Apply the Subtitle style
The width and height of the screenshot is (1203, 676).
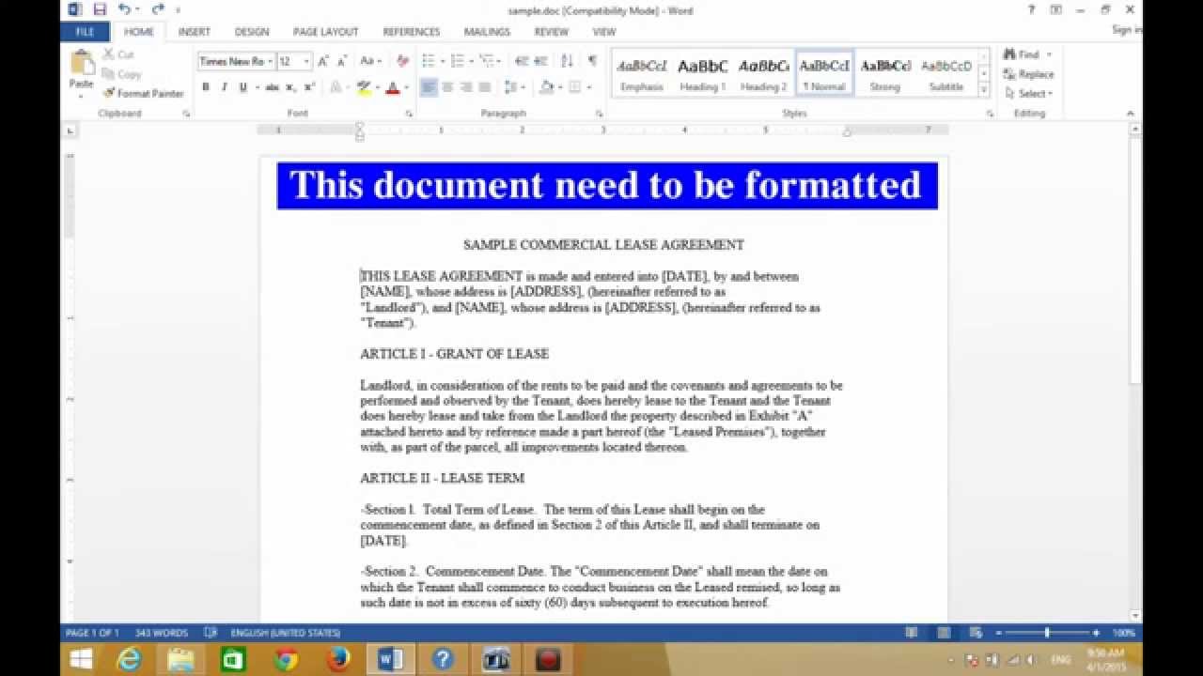(x=946, y=73)
